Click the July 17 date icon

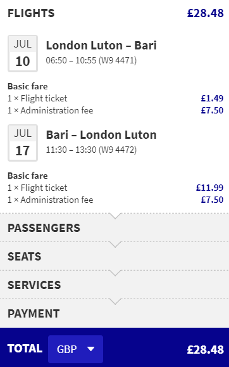tap(23, 143)
